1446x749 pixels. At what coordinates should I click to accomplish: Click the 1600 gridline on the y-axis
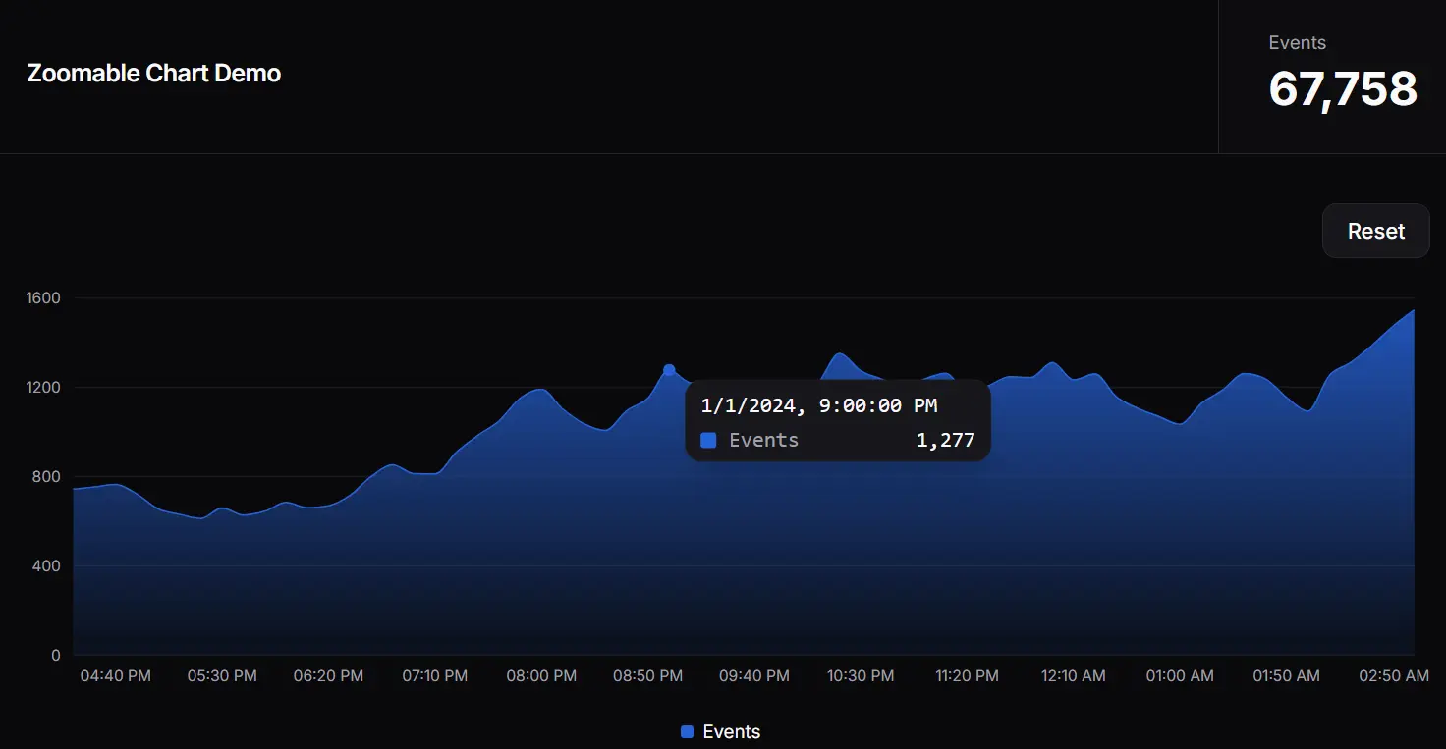(45, 297)
